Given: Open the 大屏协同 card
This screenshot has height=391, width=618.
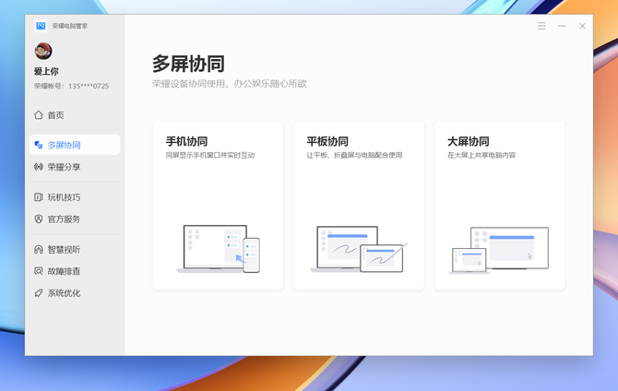Looking at the screenshot, I should (499, 205).
